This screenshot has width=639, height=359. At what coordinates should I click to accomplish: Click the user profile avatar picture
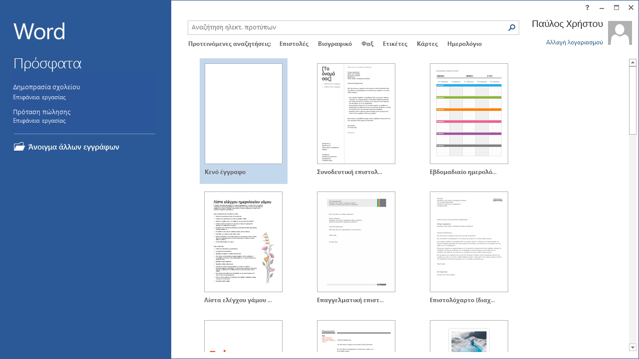(620, 33)
